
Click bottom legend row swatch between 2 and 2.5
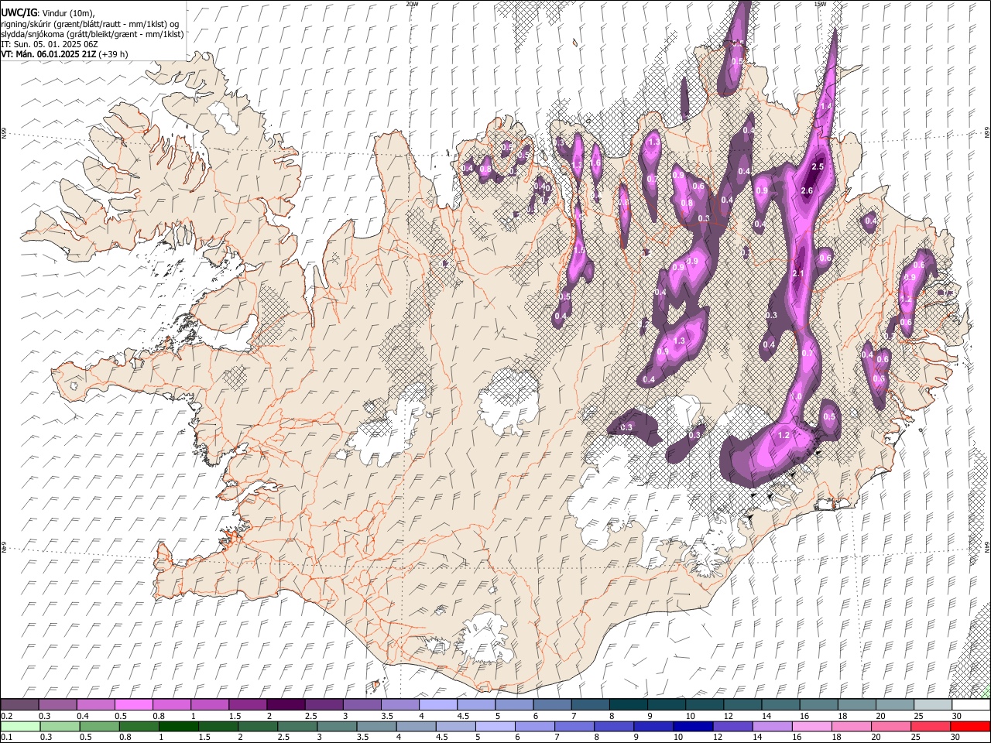point(257,726)
